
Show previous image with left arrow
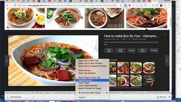pos(7,61)
